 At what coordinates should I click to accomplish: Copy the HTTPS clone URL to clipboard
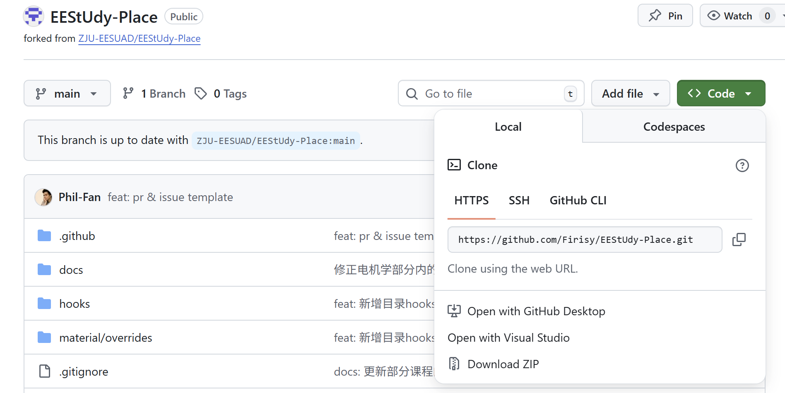coord(739,240)
